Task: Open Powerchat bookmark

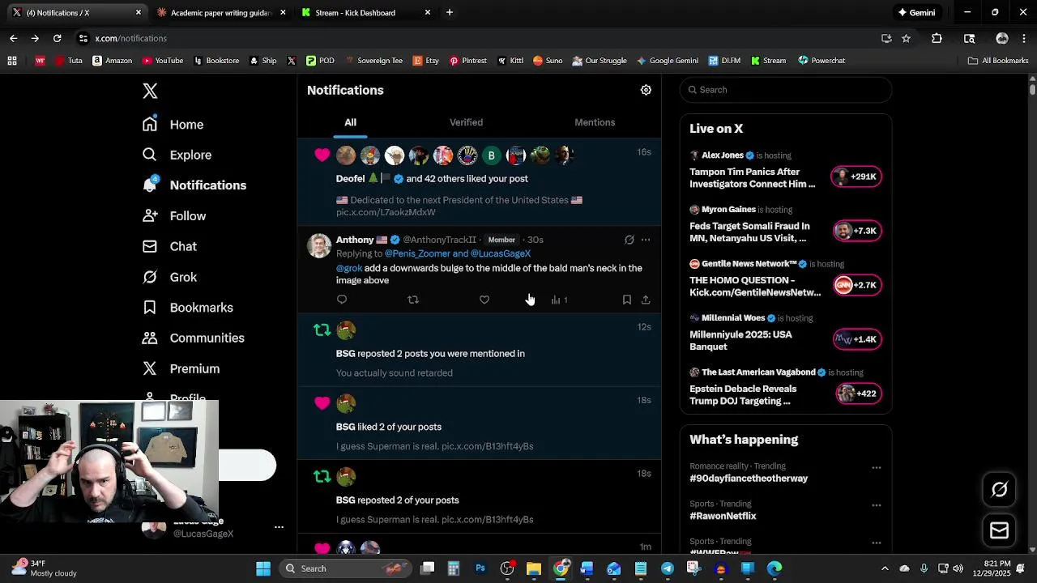Action: click(x=821, y=61)
